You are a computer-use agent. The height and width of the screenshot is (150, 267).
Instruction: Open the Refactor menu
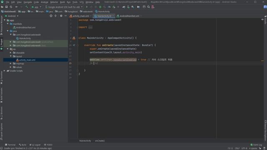click(54, 2)
